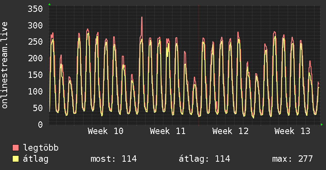Click the Week 11 axis label
326x170 pixels.
(168, 131)
